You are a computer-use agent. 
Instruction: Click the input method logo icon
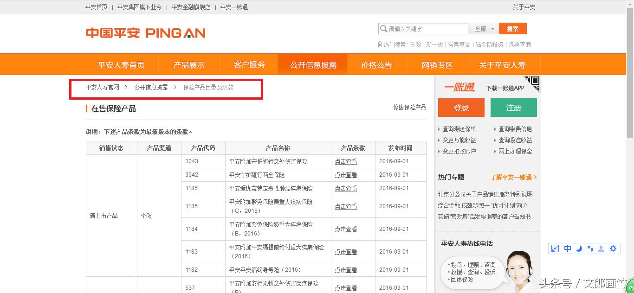(x=555, y=248)
